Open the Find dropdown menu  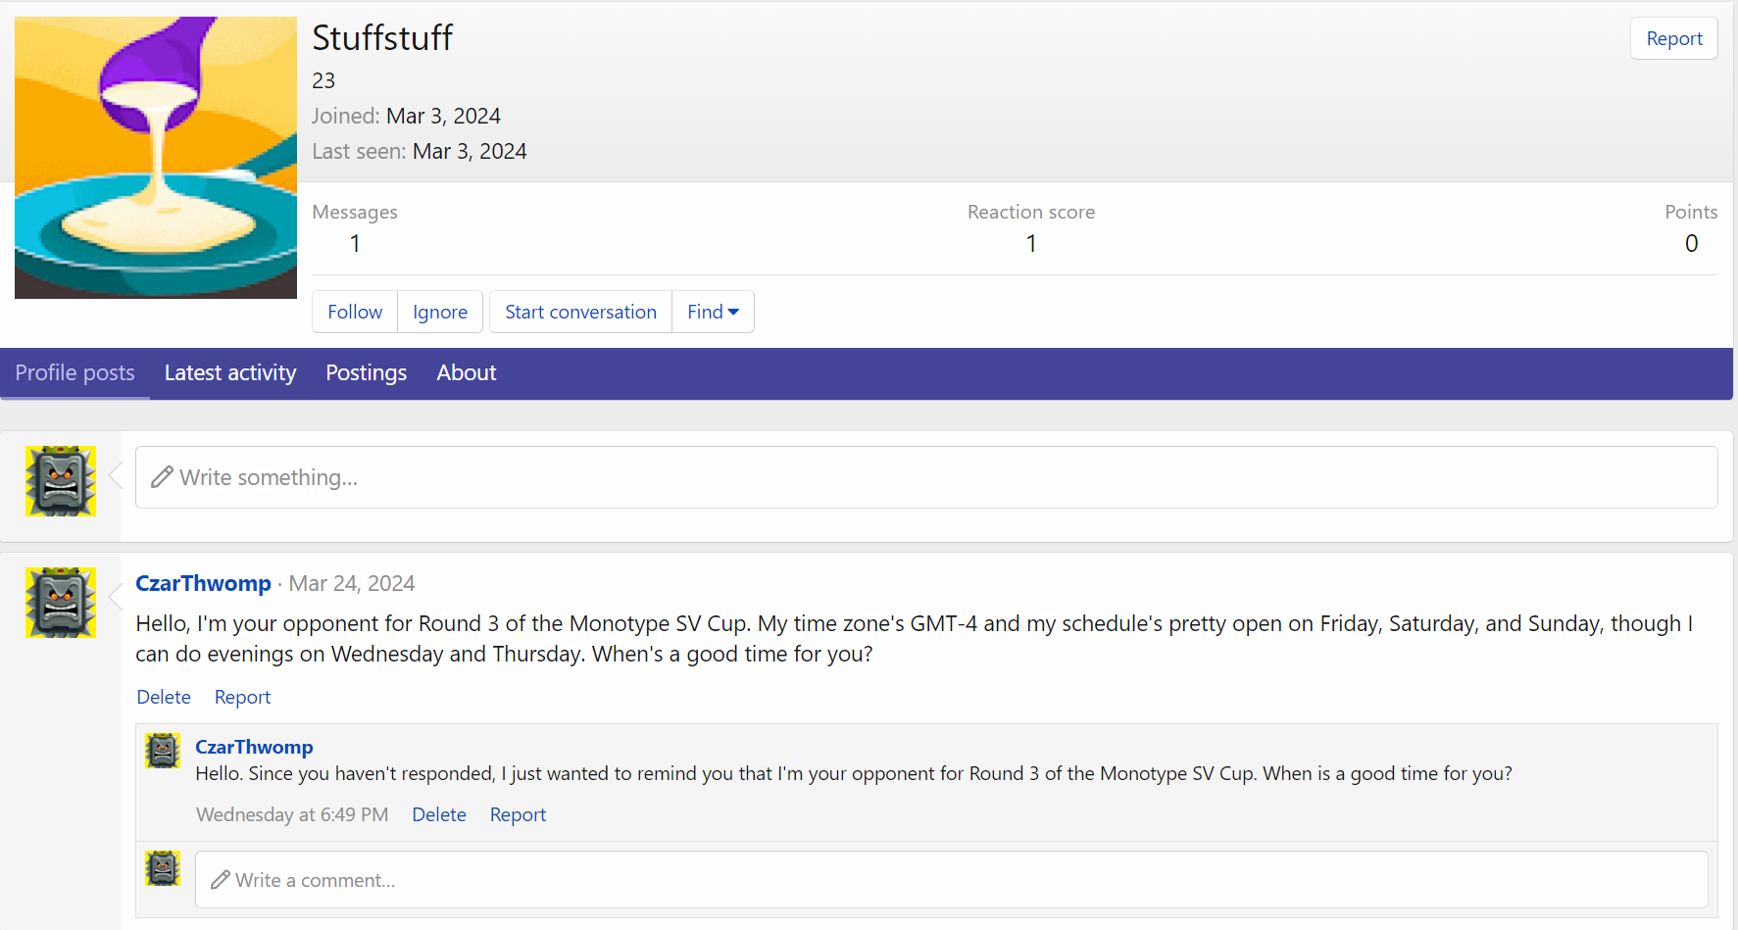[713, 312]
